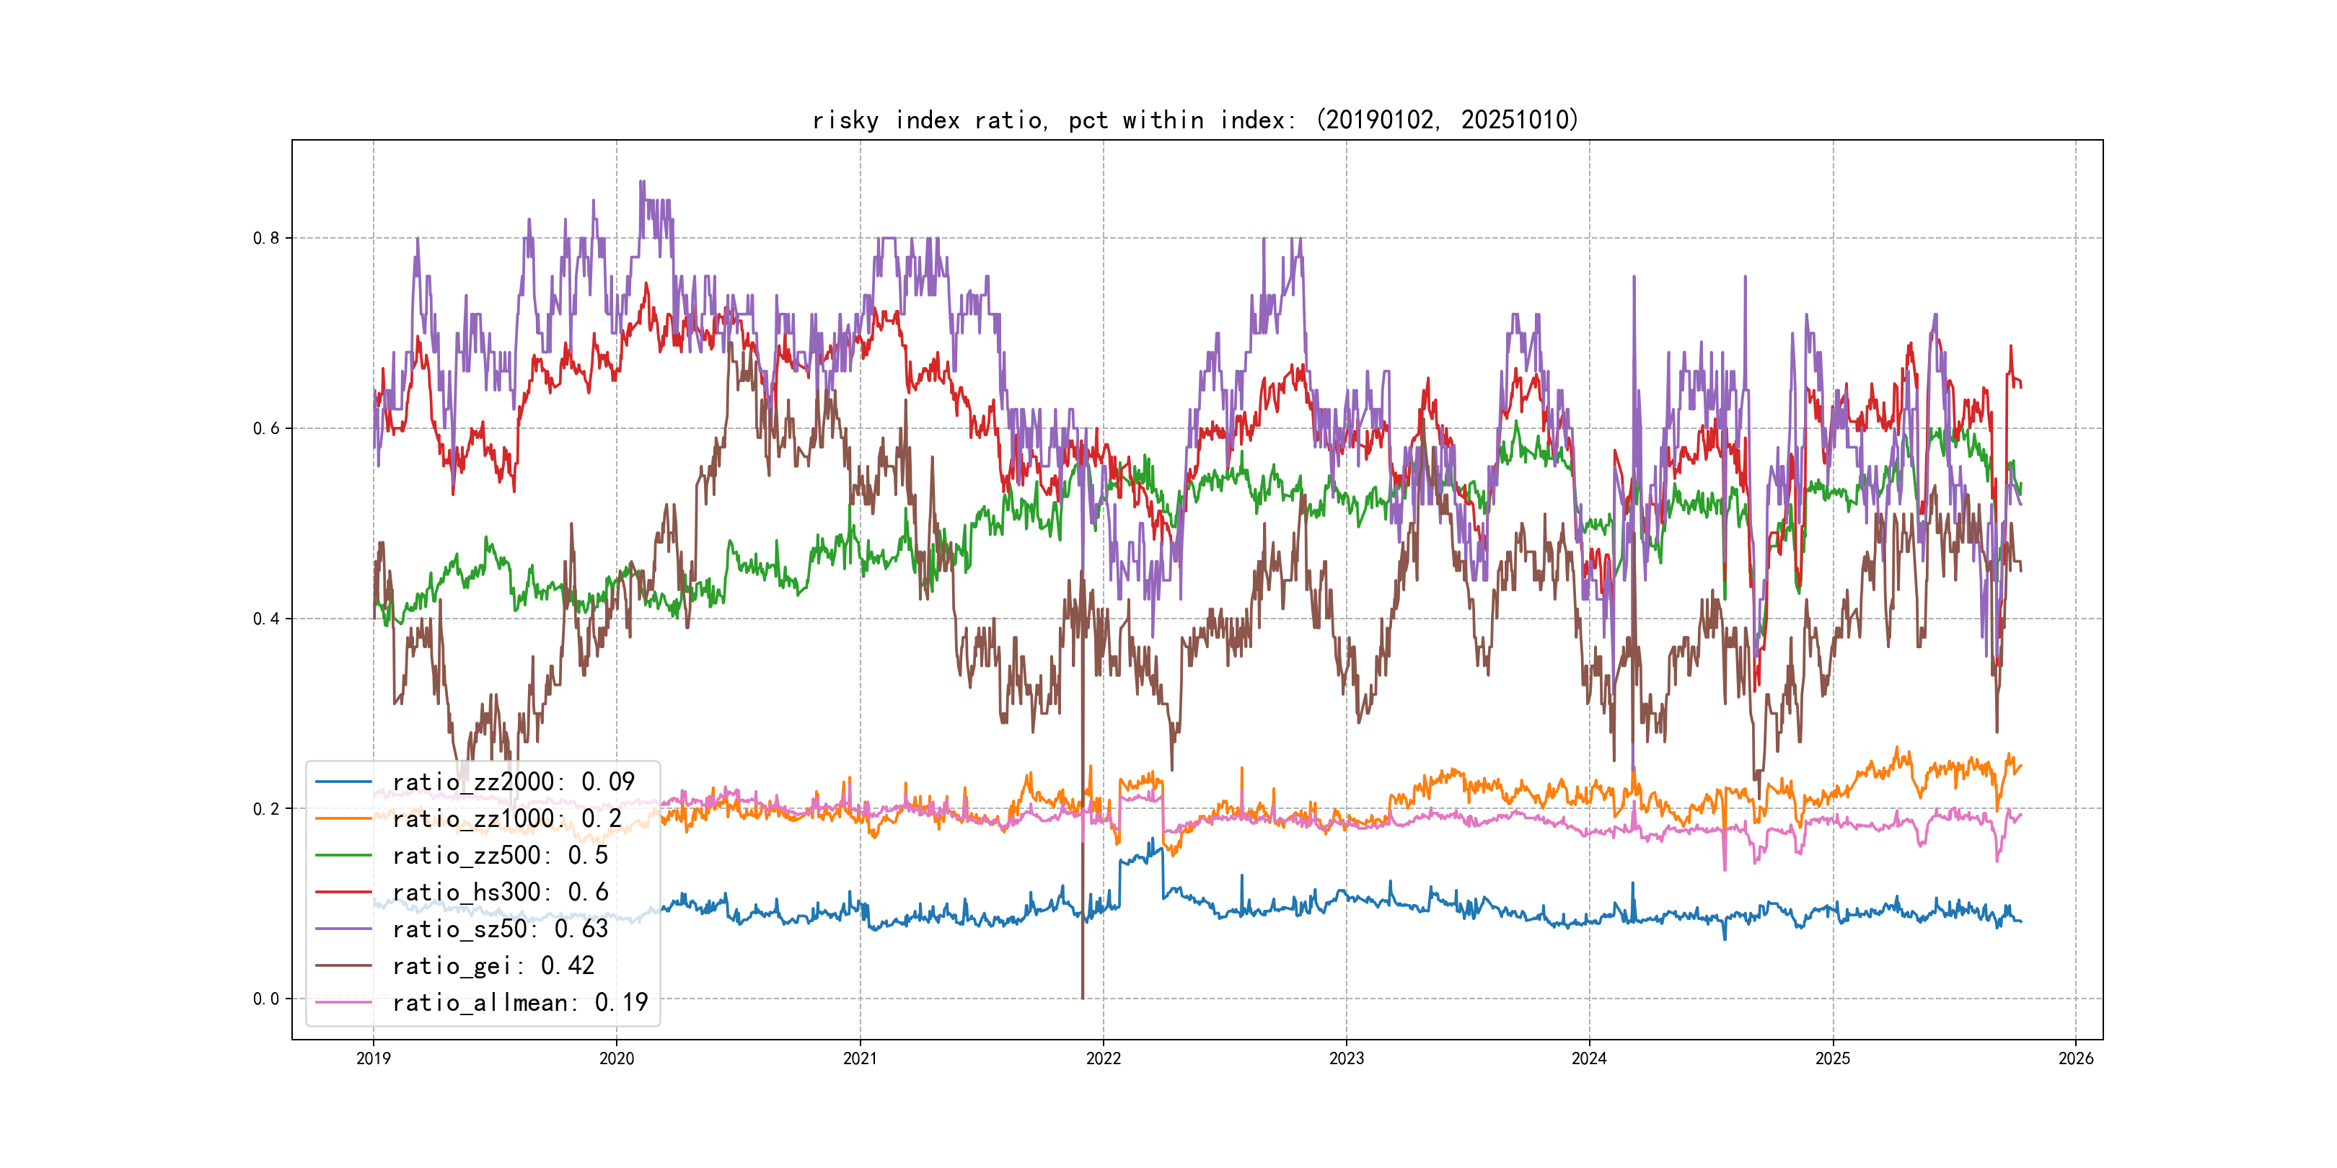Click the ratio_gei brown legend line

point(343,966)
